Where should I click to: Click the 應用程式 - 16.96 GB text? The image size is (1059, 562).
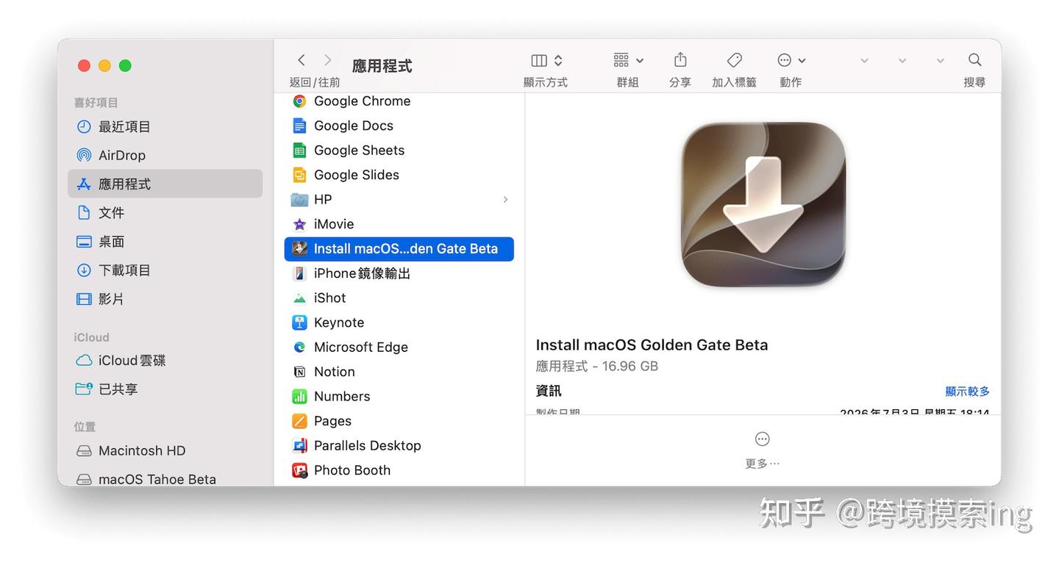pos(596,367)
